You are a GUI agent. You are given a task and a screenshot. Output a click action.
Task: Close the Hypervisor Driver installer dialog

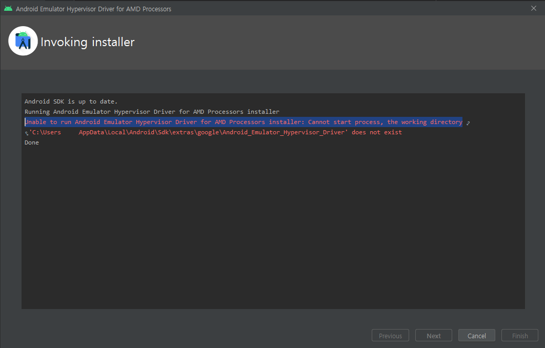coord(534,8)
